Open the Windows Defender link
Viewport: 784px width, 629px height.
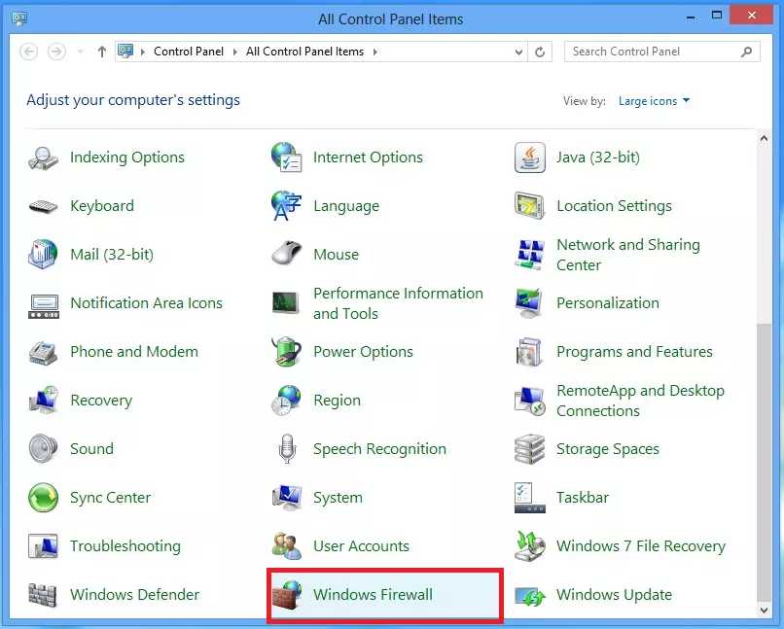pos(134,595)
